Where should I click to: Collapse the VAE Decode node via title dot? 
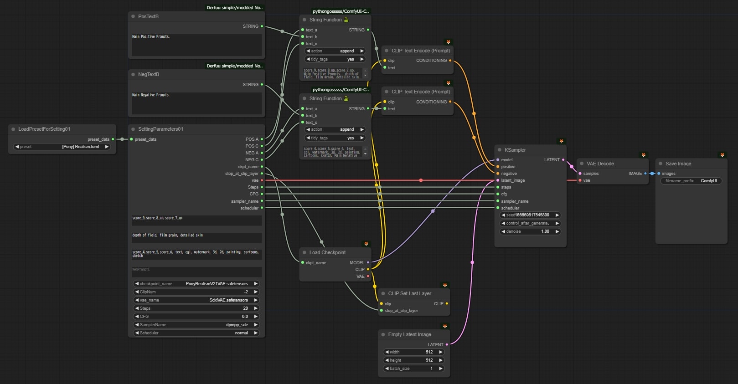[582, 164]
